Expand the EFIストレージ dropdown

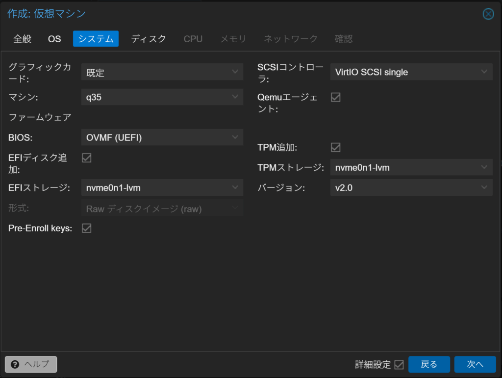[x=162, y=188]
